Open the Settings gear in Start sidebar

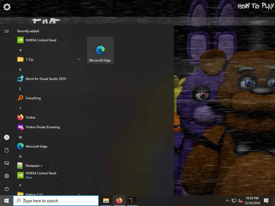click(7, 176)
